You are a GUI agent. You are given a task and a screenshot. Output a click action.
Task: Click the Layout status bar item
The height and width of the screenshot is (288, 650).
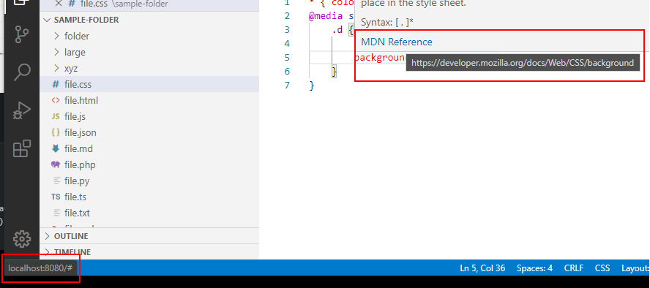635,268
